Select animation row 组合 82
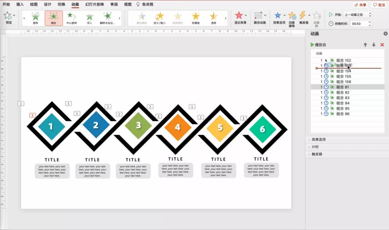 tap(348, 92)
